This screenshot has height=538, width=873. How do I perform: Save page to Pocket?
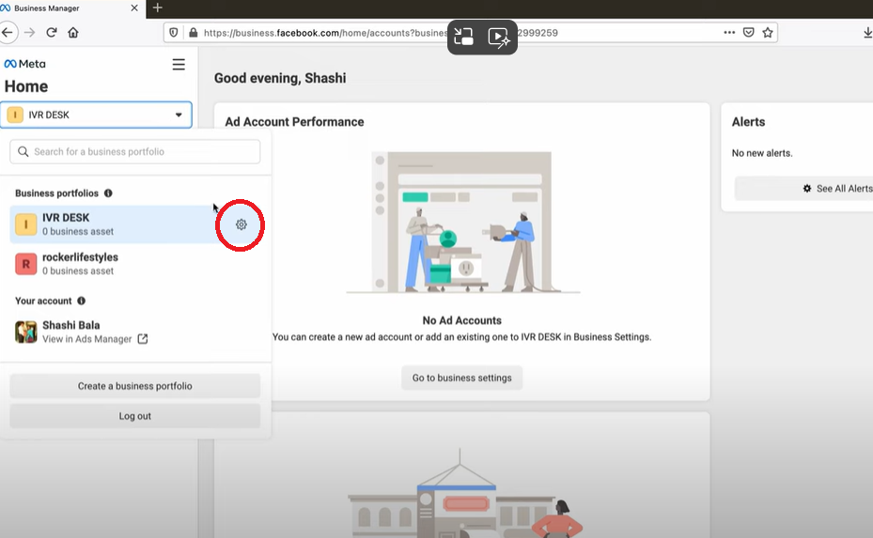click(749, 32)
